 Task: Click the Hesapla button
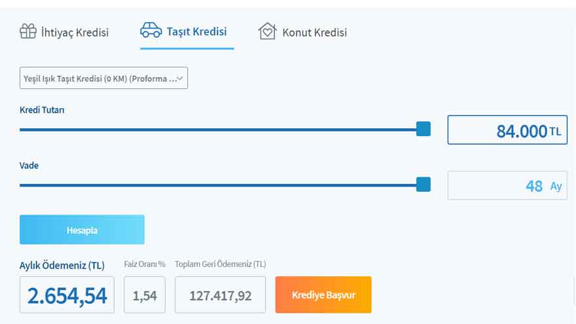pyautogui.click(x=82, y=230)
